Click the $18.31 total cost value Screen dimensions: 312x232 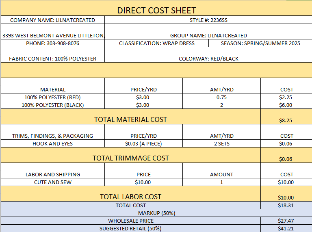pyautogui.click(x=286, y=205)
